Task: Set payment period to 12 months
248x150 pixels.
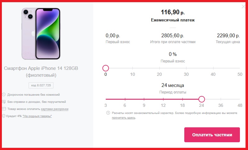Action: click(x=163, y=99)
